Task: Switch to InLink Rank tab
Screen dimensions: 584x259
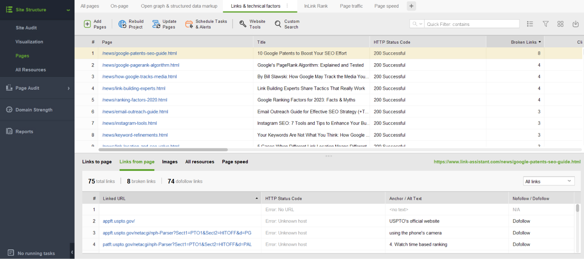Action: pyautogui.click(x=316, y=6)
